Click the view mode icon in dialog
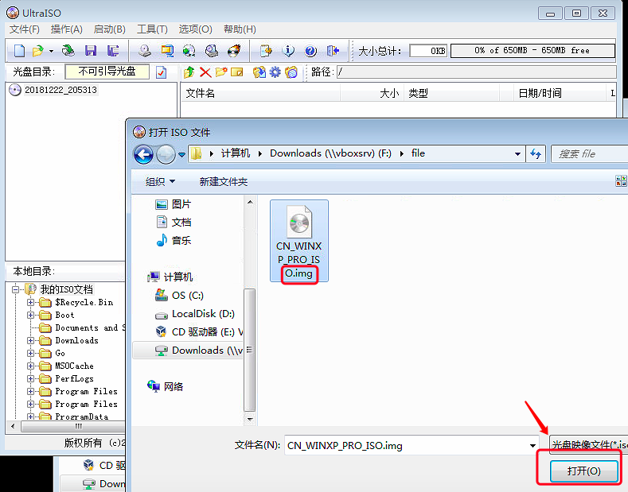The image size is (628, 492). 621,180
